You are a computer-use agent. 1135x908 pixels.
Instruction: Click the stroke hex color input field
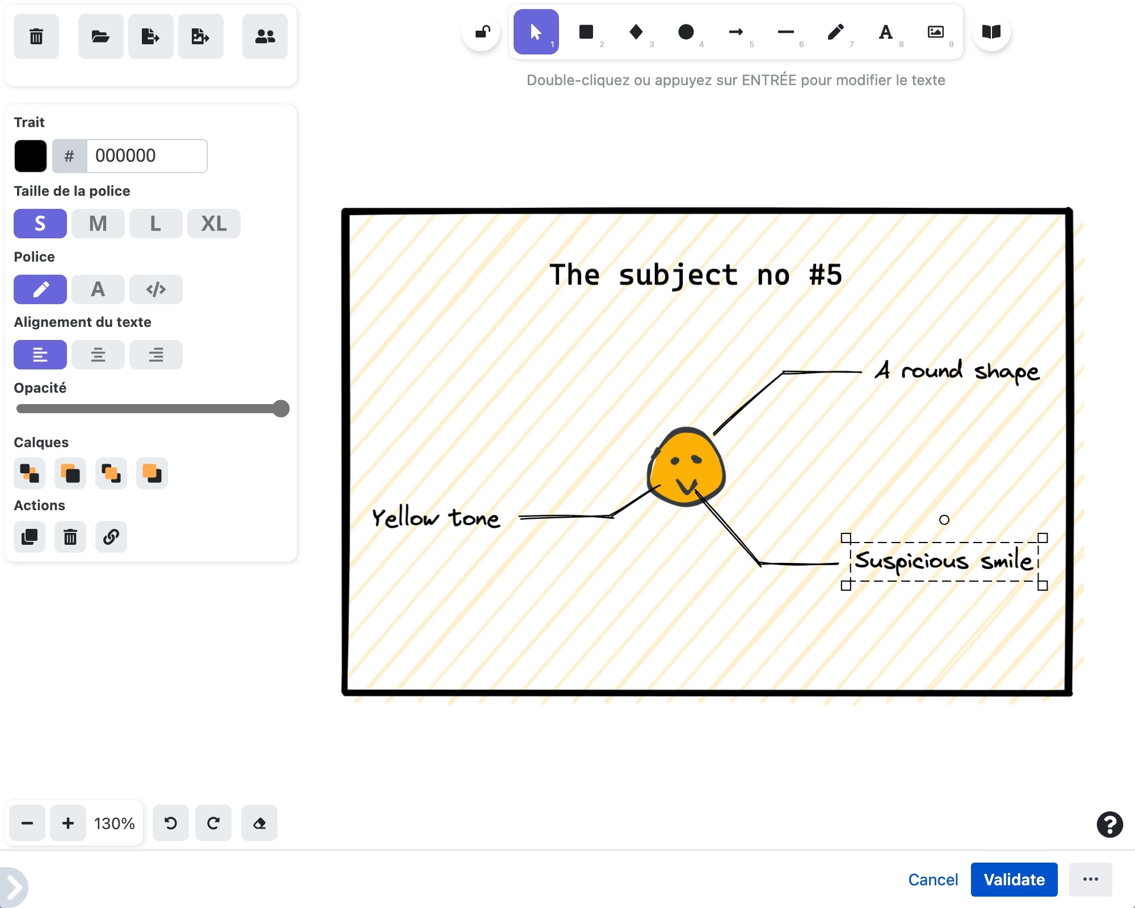[146, 155]
